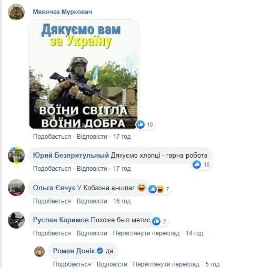Reply to Роман Донік via Відповісти
The width and height of the screenshot is (272, 268).
pos(112,264)
